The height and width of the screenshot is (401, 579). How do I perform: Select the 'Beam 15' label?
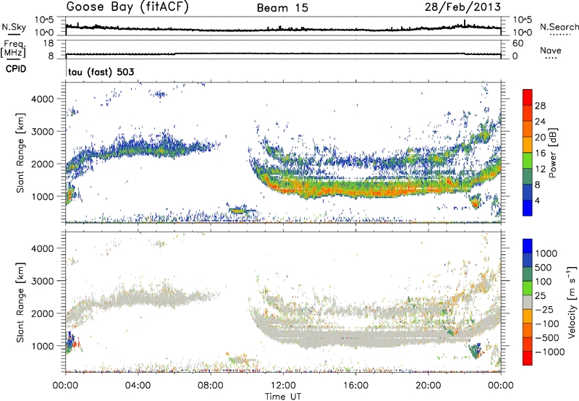pos(282,8)
